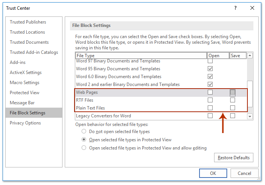Choose Open selected file types in Protected View
This screenshot has width=265, height=185.
tap(84, 140)
